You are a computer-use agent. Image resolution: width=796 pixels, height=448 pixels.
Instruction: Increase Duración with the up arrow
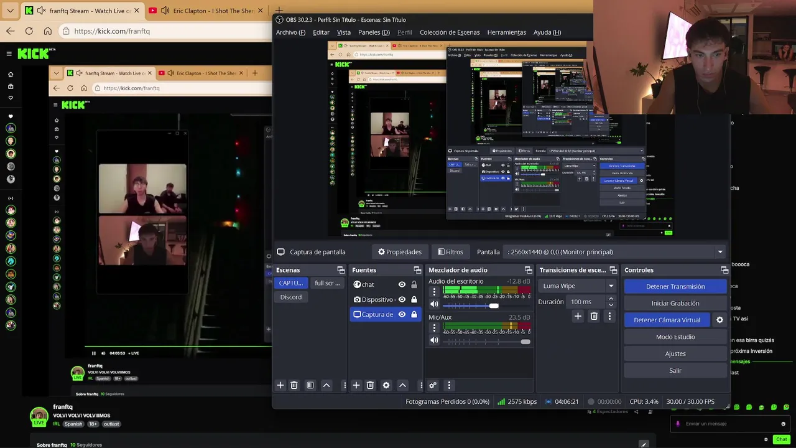click(x=611, y=299)
